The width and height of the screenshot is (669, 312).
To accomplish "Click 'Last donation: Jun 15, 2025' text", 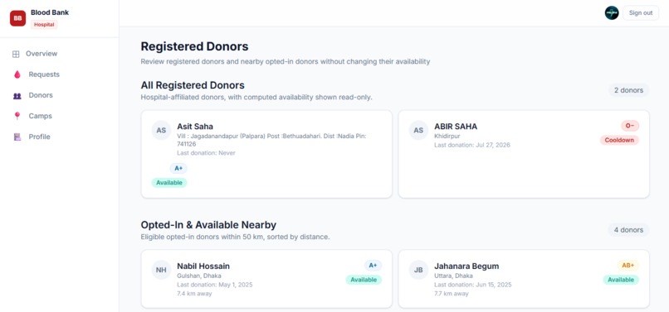I will tap(473, 285).
